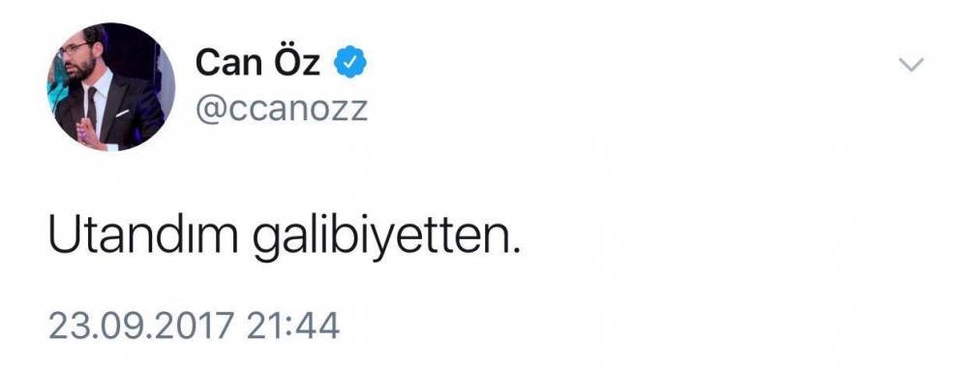The width and height of the screenshot is (968, 372).
Task: Tap the suit-and-tie avatar image
Action: click(x=111, y=86)
